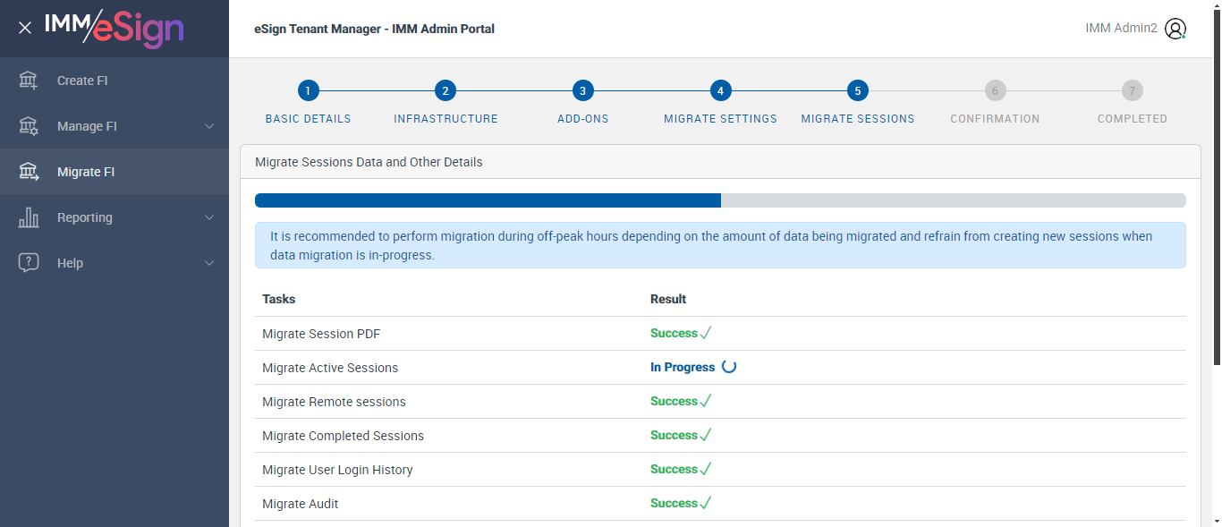Click the Migrate User Login History row
This screenshot has height=527, width=1222.
[x=720, y=470]
